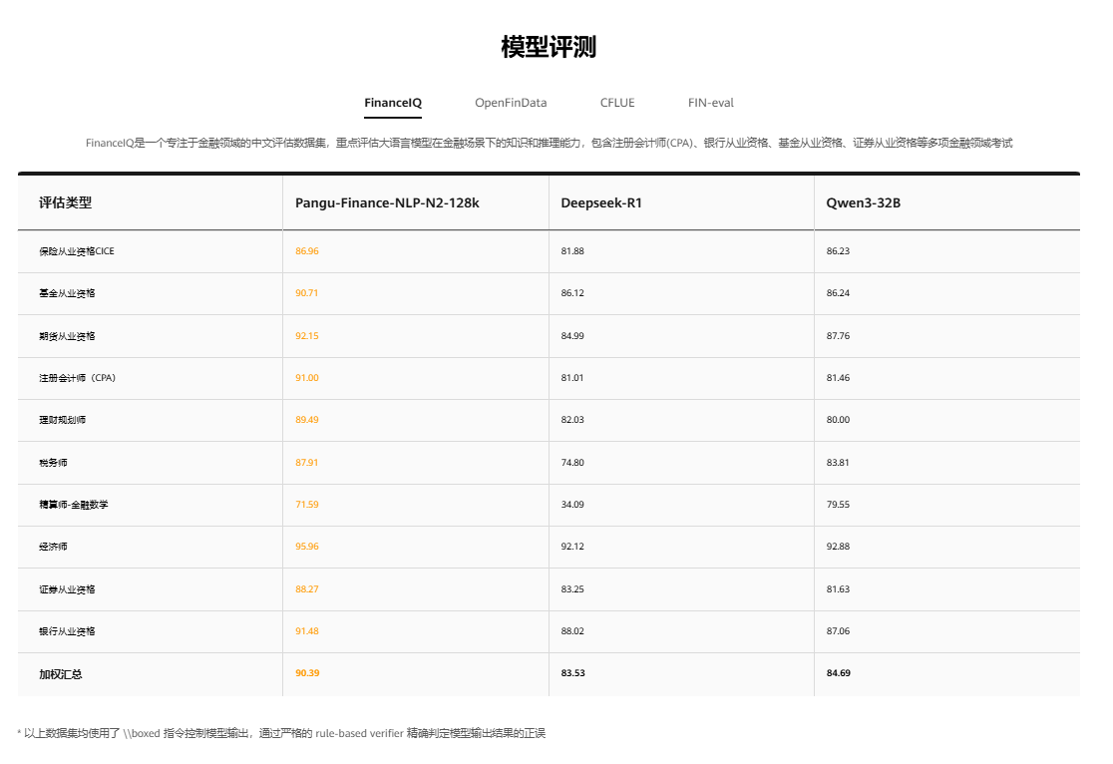Click the Qwen3-32B score 79.55
This screenshot has width=1113, height=764.
point(838,504)
